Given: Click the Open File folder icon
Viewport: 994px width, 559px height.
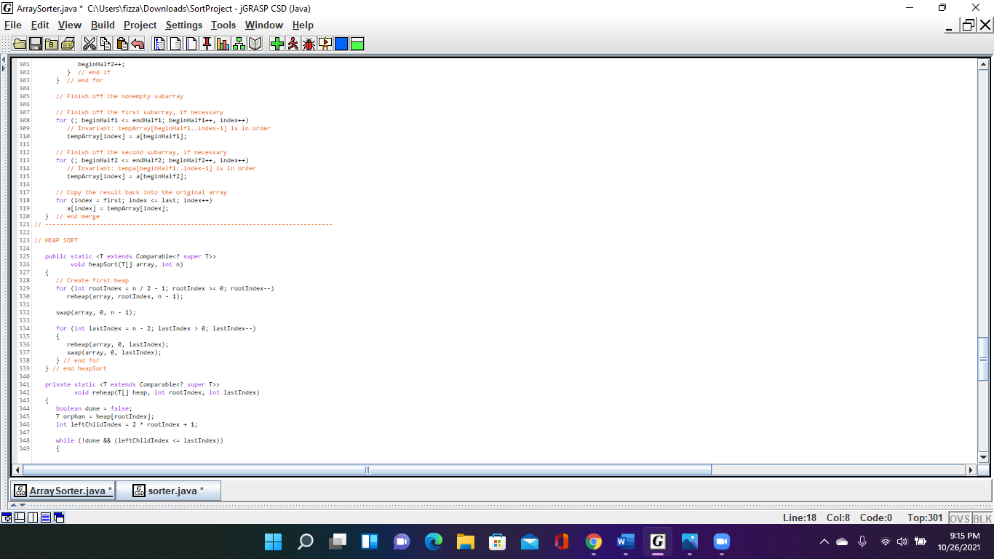Looking at the screenshot, I should click(x=20, y=44).
